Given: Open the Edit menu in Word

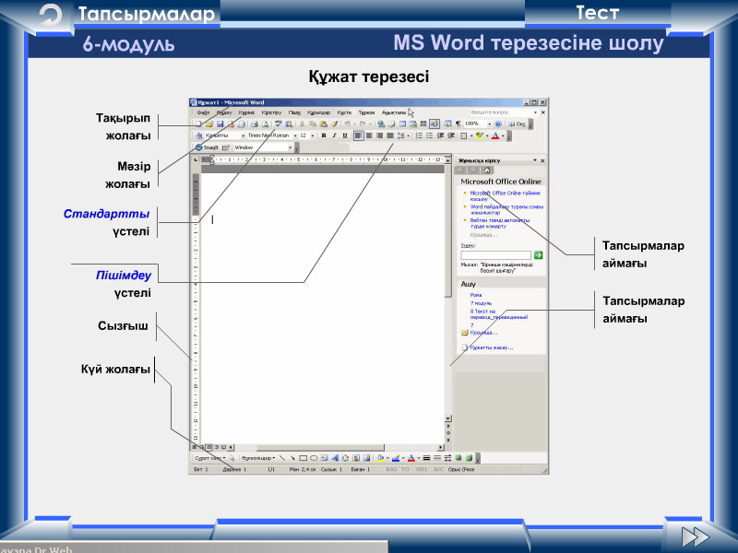Looking at the screenshot, I should click(x=224, y=112).
